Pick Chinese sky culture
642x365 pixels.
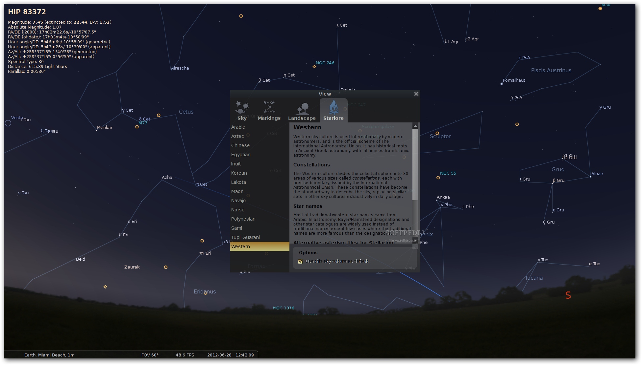259,145
